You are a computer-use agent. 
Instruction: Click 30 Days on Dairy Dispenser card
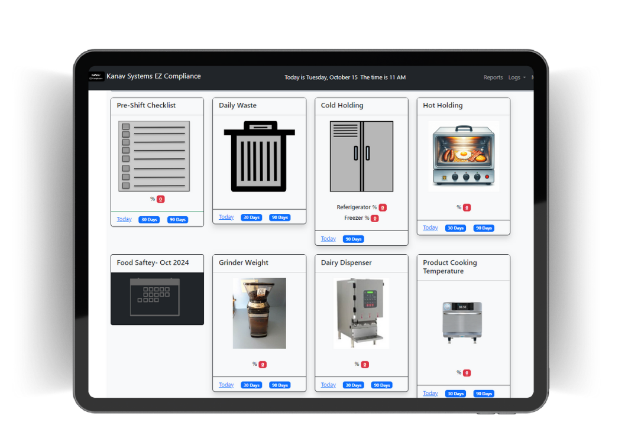(x=353, y=385)
